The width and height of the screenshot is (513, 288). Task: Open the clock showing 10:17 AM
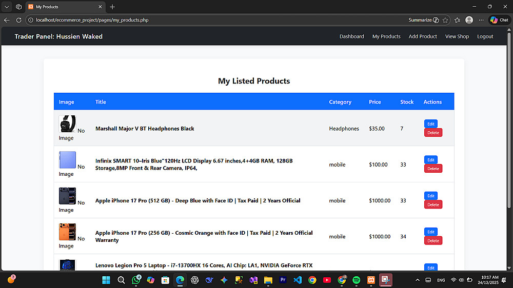pos(488,280)
